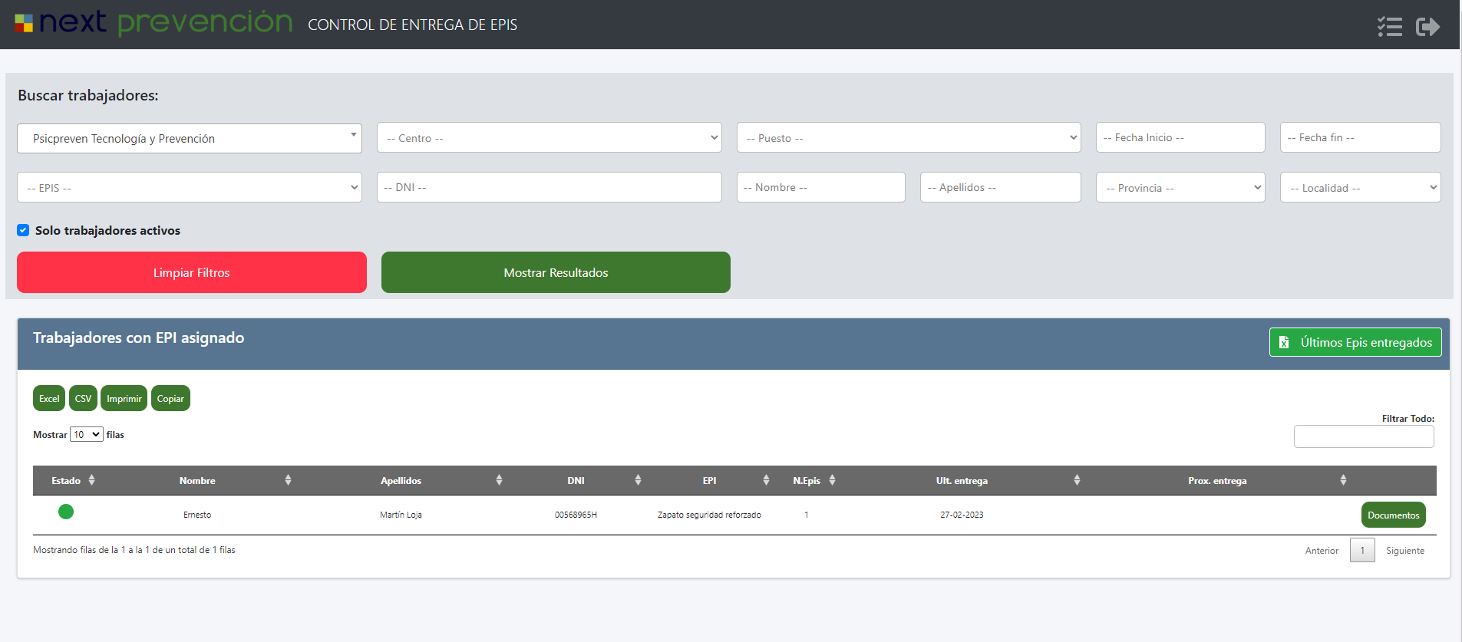This screenshot has width=1462, height=642.
Task: Focus the Fecha Inicio field
Action: pos(1180,138)
